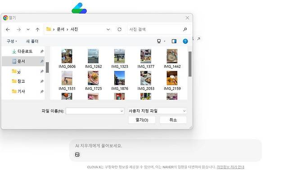Click the sidebar vertical scrollbar
Image resolution: width=296 pixels, height=170 pixels.
tap(47, 67)
